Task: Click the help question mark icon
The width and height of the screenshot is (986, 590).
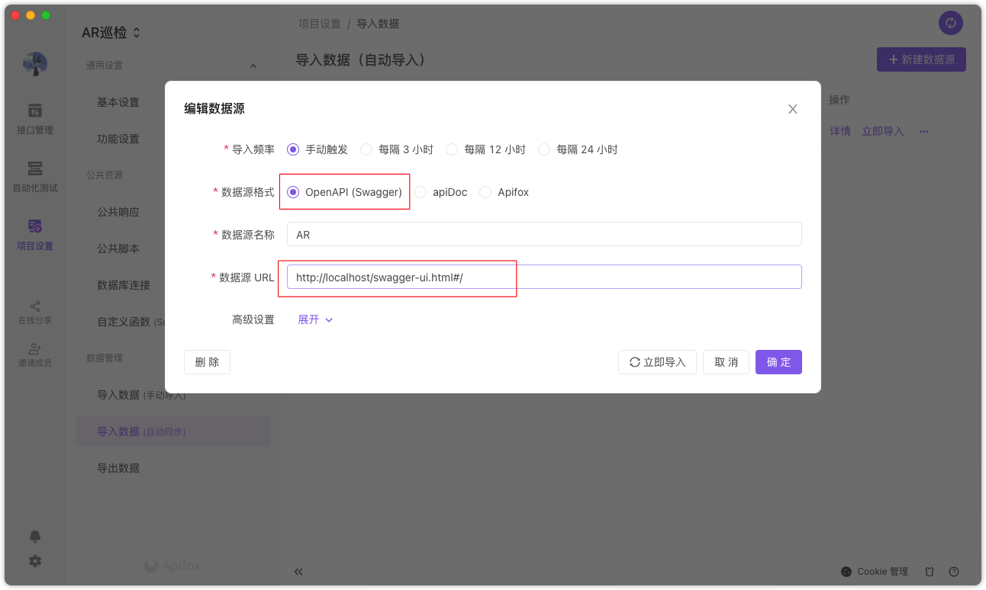Action: tap(954, 571)
